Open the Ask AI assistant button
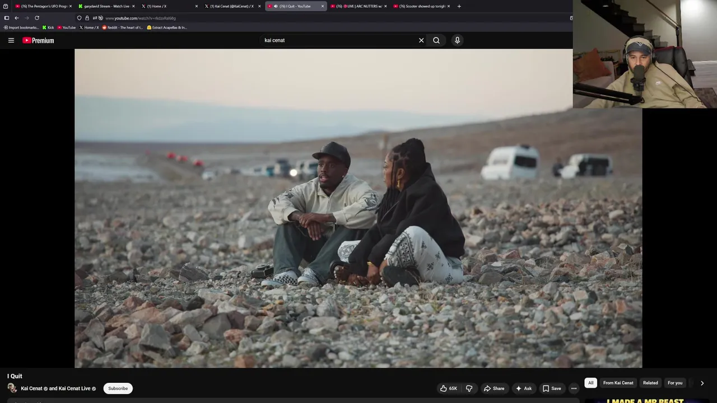 [x=524, y=388]
